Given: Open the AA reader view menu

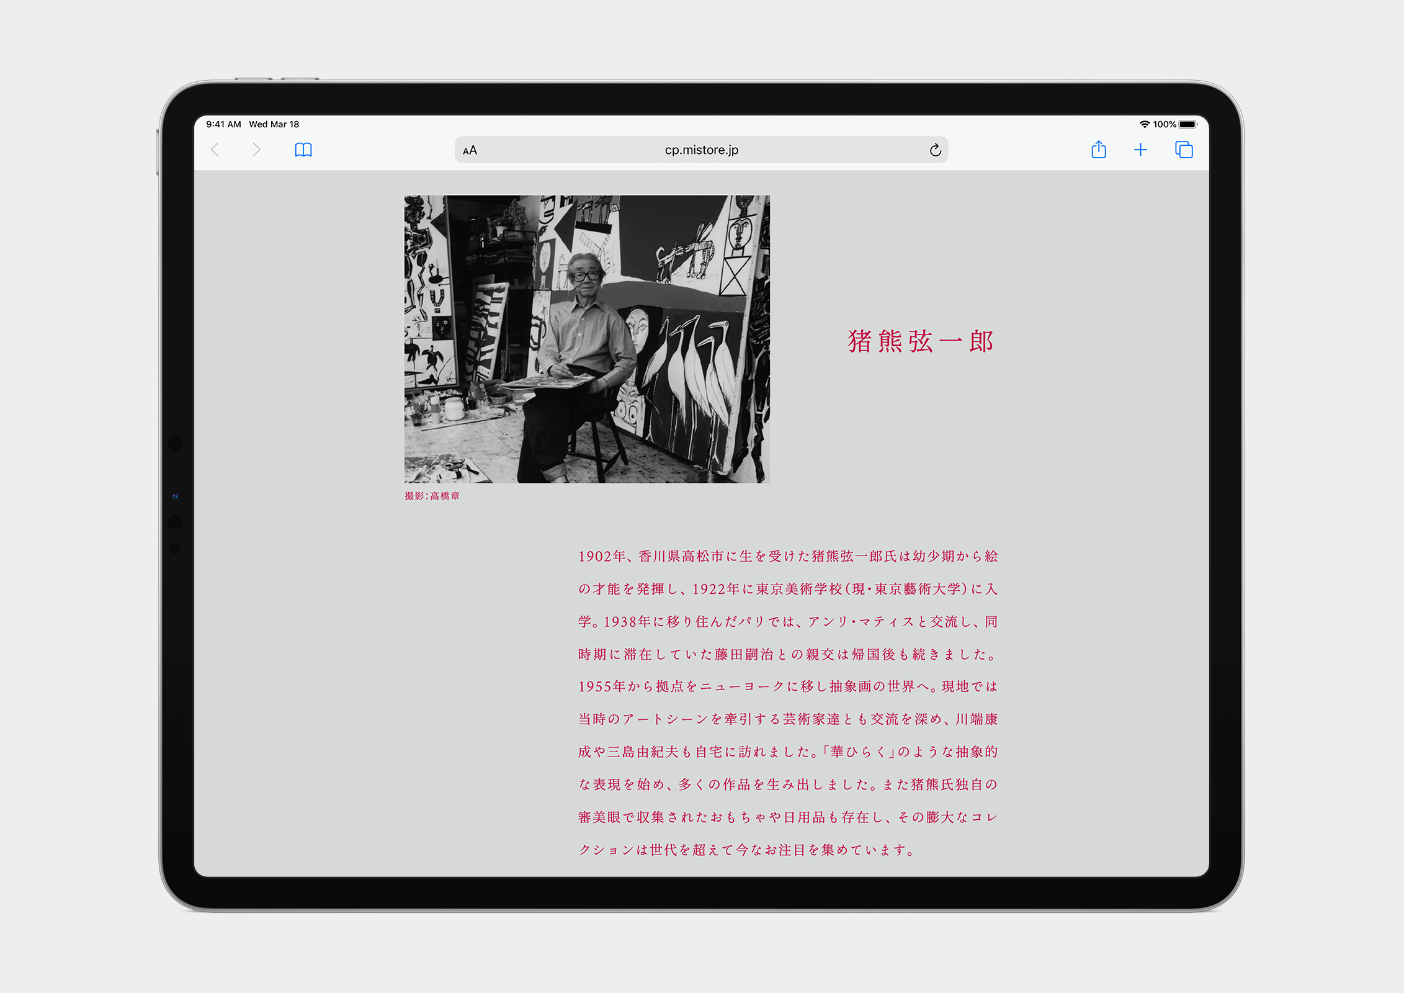Looking at the screenshot, I should click(x=470, y=150).
